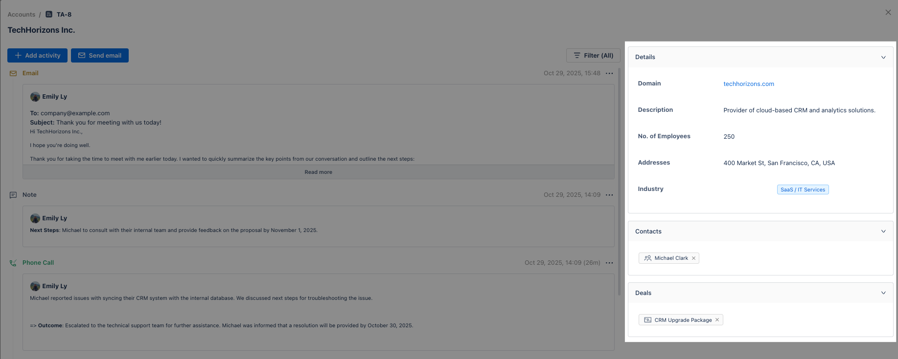
Task: Click the Add activity button
Action: 38,56
